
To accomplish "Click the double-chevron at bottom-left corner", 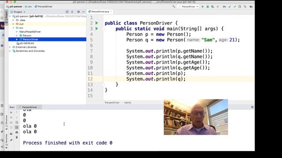I will coord(2,147).
